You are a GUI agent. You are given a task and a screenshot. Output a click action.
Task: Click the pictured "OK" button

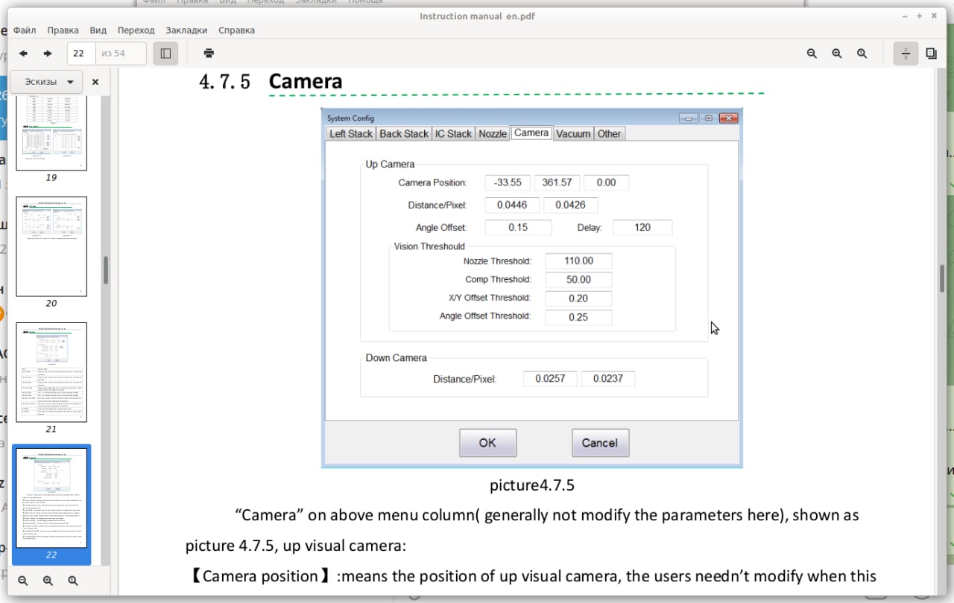tap(487, 443)
